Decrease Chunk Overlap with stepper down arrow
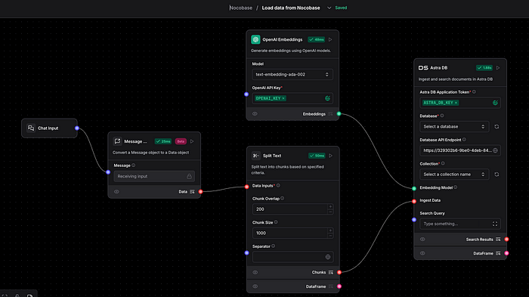 click(330, 212)
